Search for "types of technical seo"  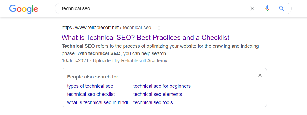[90, 86]
